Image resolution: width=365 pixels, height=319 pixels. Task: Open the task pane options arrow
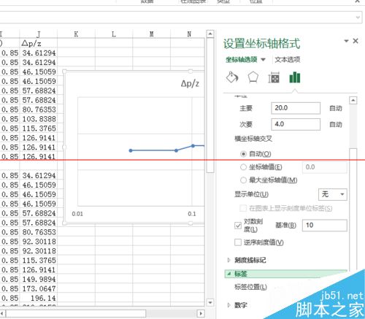(x=346, y=41)
